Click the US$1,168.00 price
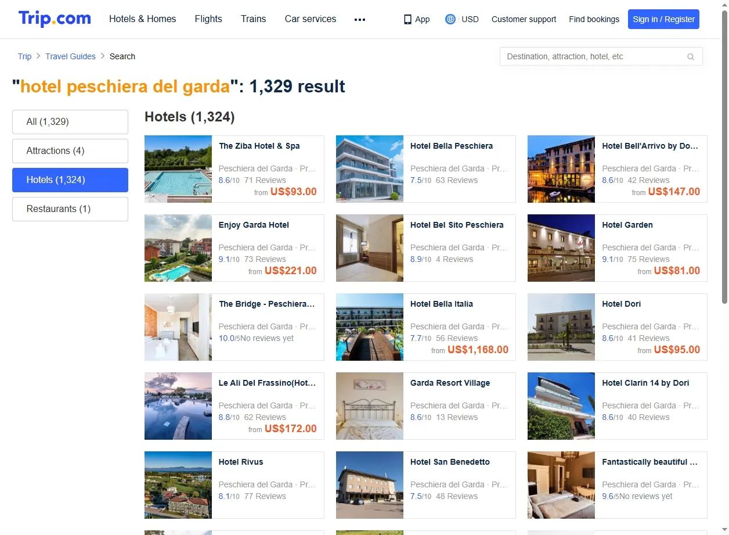 [478, 350]
